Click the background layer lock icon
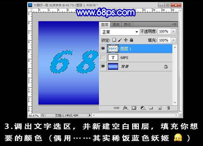The width and height of the screenshot is (203, 146). [166, 67]
